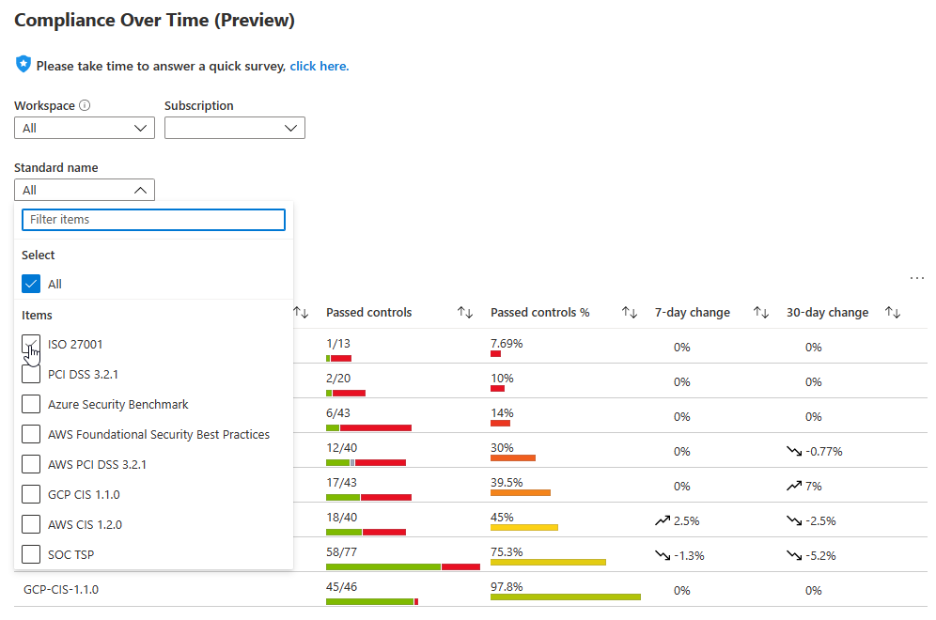Sort the 7-day change column
This screenshot has width=936, height=620.
760,311
